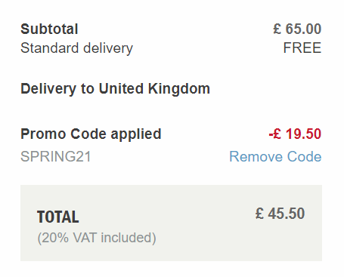Click the word Remove in the blue link
Screen dimensions: 344x277
click(256, 156)
